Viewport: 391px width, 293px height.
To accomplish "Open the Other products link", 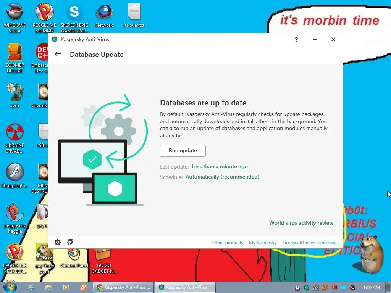I will (228, 242).
